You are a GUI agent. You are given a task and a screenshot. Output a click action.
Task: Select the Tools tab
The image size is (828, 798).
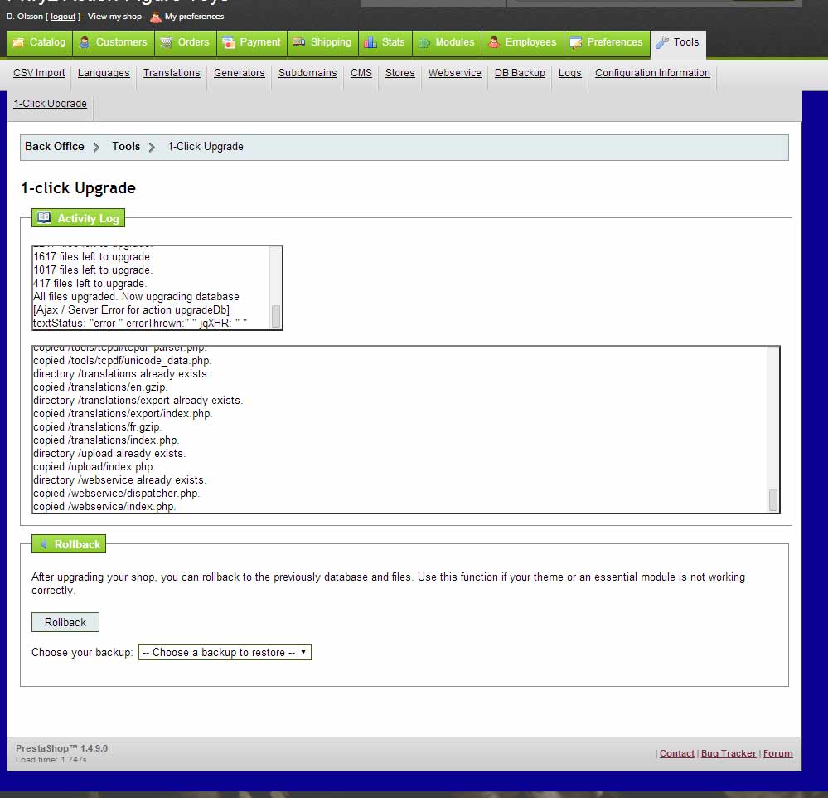[678, 43]
